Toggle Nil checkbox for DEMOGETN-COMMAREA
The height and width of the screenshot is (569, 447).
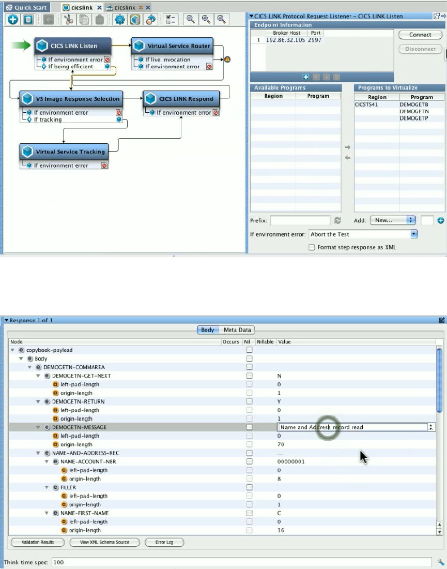tap(250, 367)
